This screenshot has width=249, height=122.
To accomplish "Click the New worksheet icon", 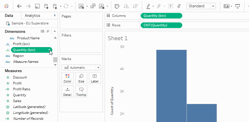I will pyautogui.click(x=81, y=6).
